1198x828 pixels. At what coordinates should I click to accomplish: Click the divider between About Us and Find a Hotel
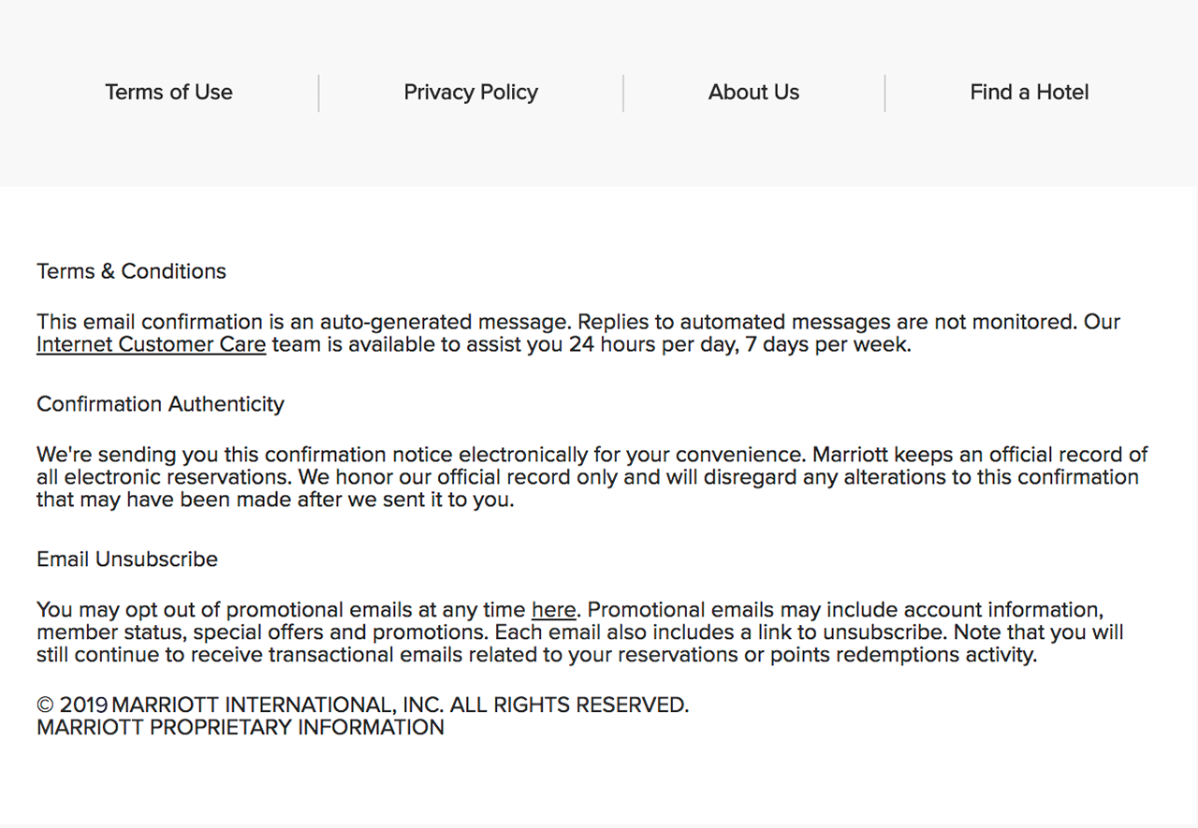[884, 94]
